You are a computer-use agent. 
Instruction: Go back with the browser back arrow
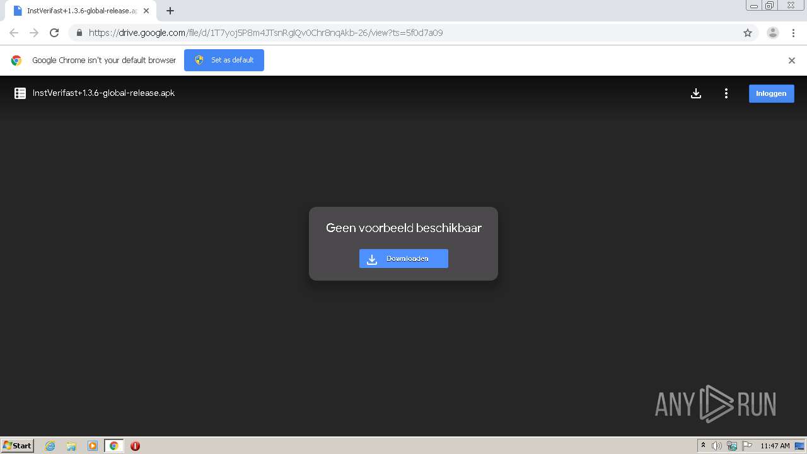click(14, 33)
